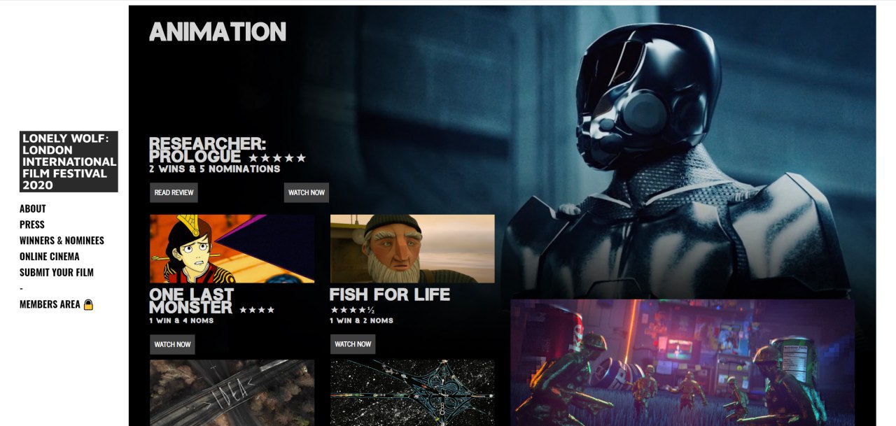Open the neon star map thumbnail
Screen dimensions: 896x426
click(x=412, y=392)
